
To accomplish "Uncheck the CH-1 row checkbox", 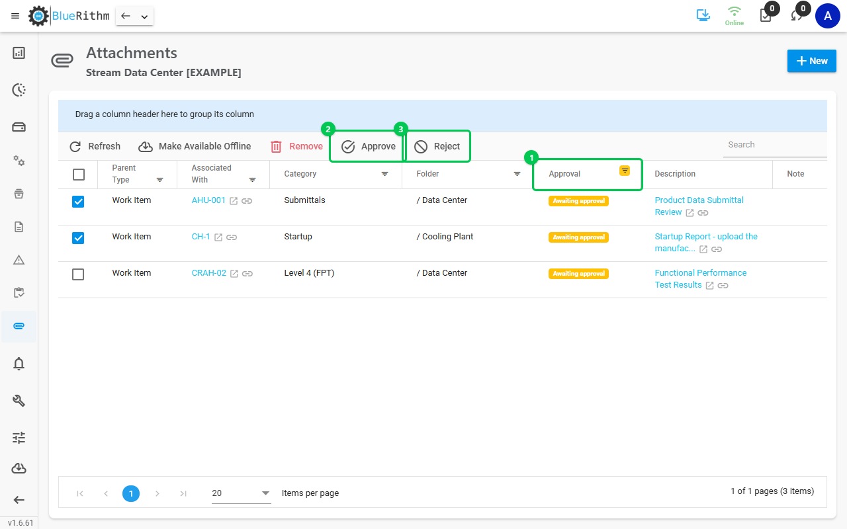I will tap(78, 238).
